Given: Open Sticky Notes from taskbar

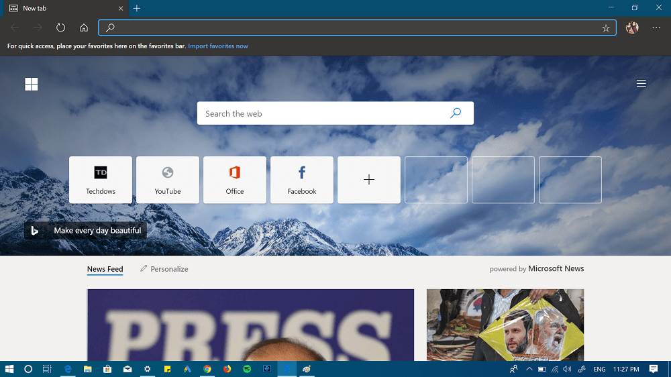Looking at the screenshot, I should 167,369.
